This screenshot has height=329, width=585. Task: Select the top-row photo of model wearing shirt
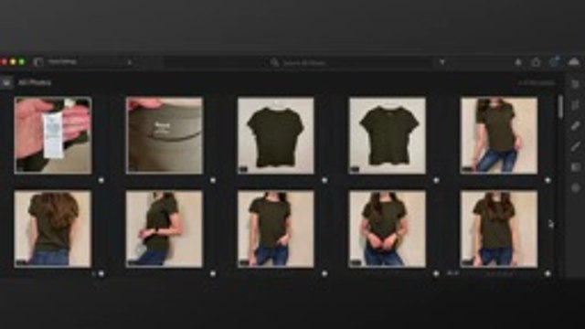[x=499, y=136]
